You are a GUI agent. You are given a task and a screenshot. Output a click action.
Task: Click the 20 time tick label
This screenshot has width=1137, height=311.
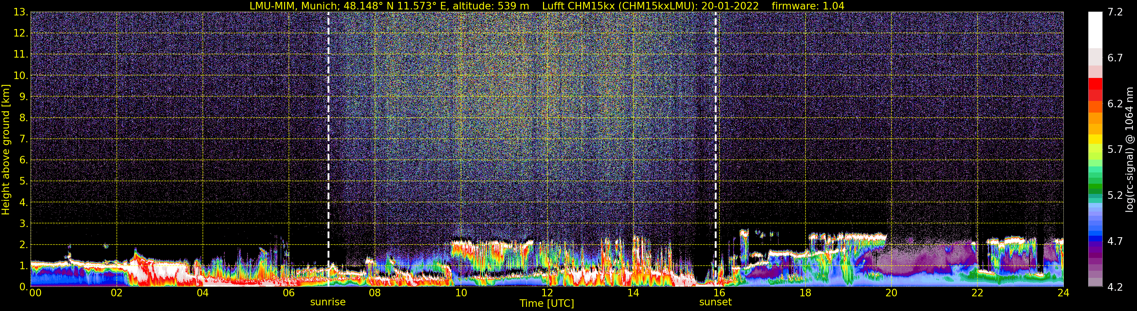pyautogui.click(x=891, y=293)
